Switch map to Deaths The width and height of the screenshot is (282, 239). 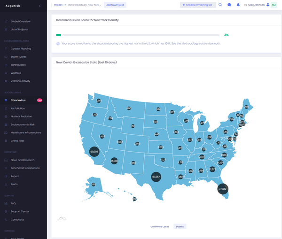click(180, 227)
